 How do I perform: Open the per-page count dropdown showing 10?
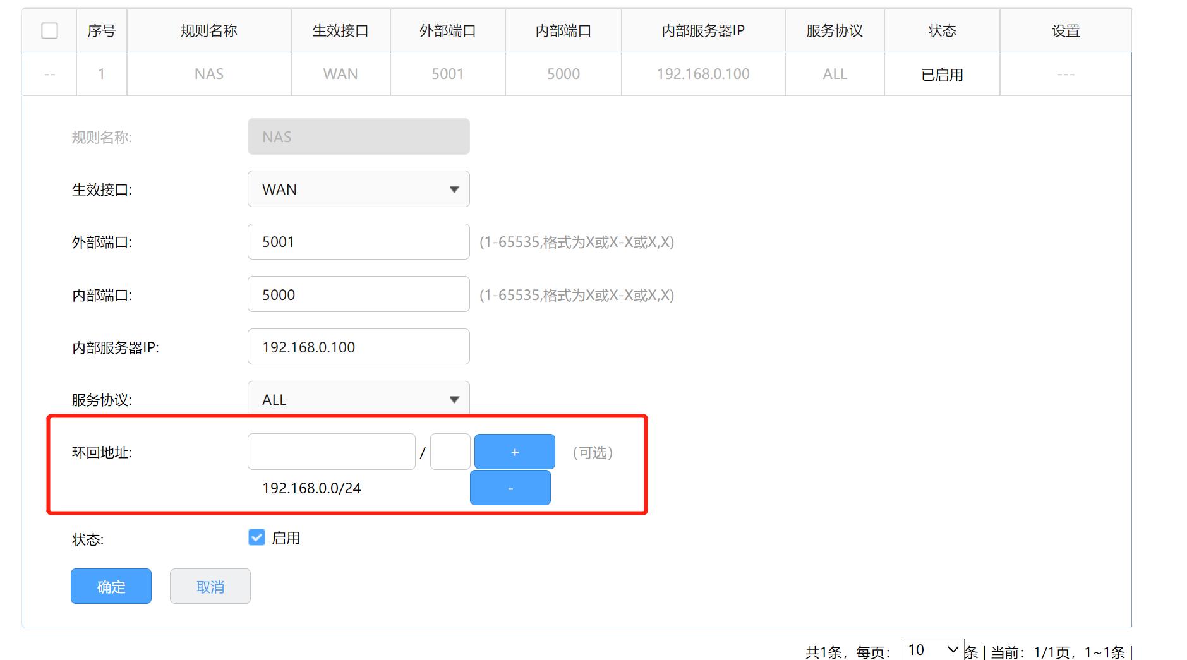click(x=932, y=649)
